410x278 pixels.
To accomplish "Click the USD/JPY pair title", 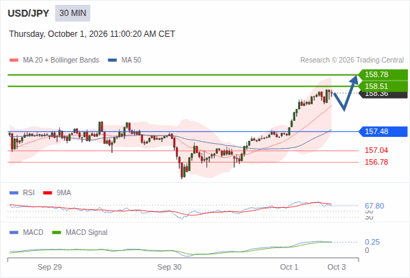I will (x=28, y=13).
